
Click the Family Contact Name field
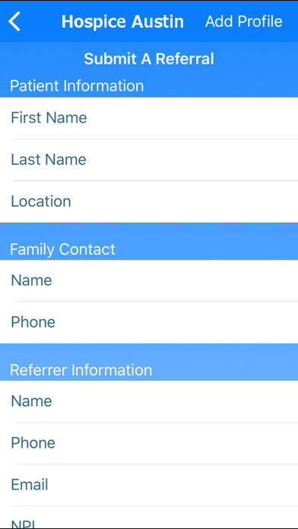point(149,280)
